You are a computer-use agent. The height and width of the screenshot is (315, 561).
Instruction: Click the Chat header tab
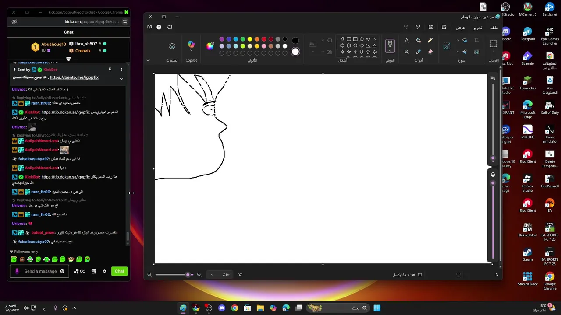coord(69,32)
